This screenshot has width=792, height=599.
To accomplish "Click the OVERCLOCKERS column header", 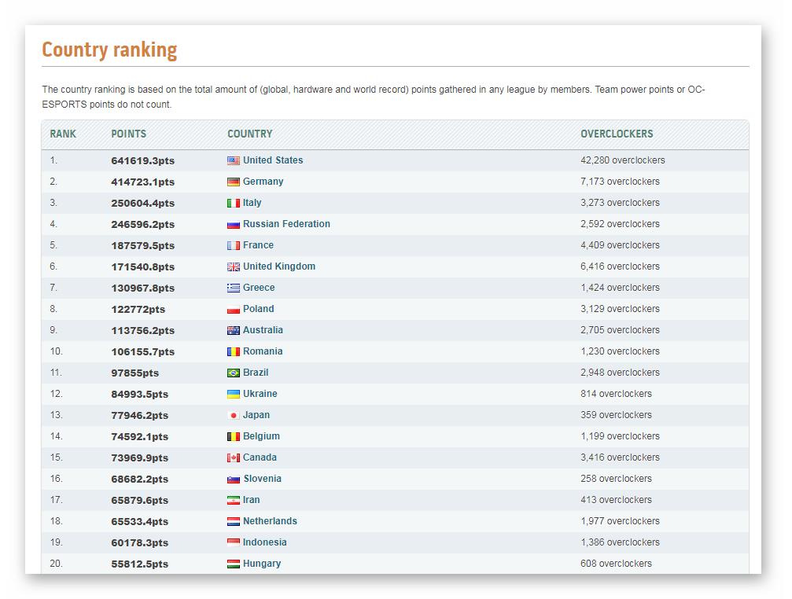I will point(617,134).
